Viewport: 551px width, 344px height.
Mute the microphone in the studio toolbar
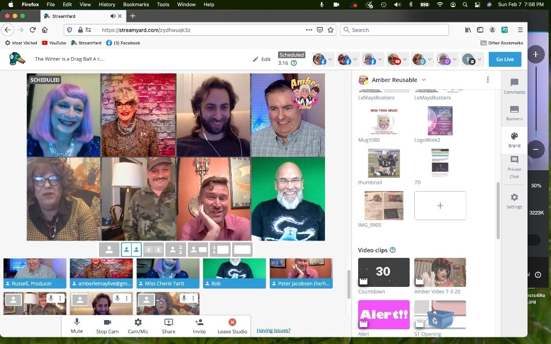coord(77,325)
